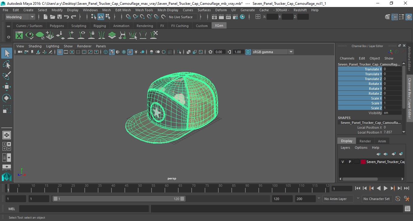Select the Move tool in the toolbox
This screenshot has width=413, height=221.
pos(7,87)
